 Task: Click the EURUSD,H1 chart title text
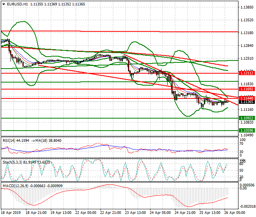tap(17, 4)
